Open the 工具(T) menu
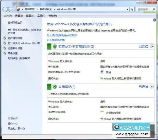Viewport: 158px width, 140px height. [x=41, y=16]
